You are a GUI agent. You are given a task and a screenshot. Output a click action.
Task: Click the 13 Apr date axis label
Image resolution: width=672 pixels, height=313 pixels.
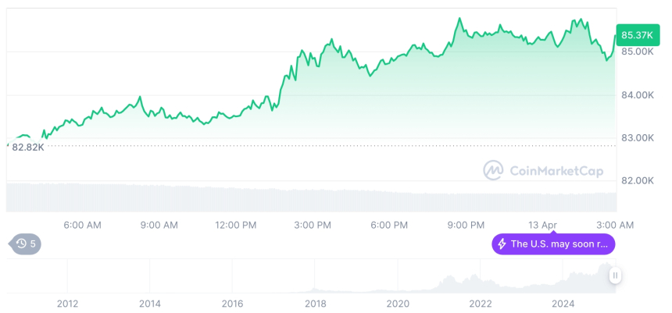542,225
